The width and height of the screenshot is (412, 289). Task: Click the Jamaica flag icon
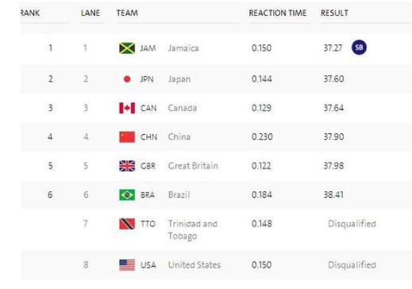coord(127,48)
